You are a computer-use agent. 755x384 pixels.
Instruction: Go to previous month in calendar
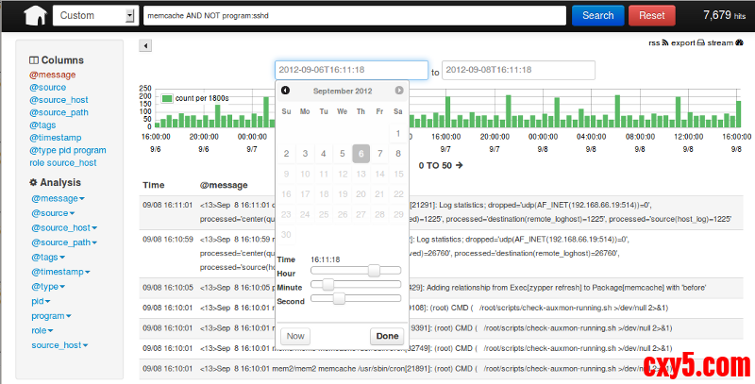tap(286, 91)
